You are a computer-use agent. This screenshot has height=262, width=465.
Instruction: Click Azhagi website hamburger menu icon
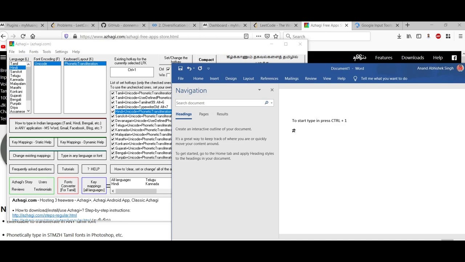[3, 57]
